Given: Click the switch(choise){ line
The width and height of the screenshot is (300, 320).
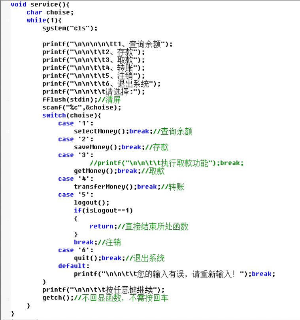Looking at the screenshot, I should point(72,116).
